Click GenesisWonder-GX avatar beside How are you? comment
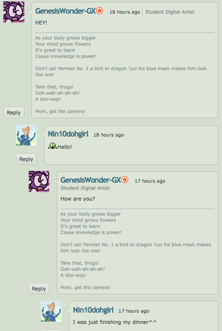 tap(39, 182)
